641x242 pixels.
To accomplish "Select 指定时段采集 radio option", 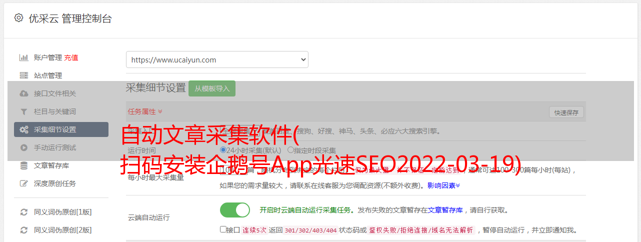I will [290, 150].
